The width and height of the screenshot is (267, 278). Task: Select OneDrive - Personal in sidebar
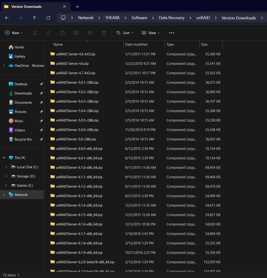tap(26, 66)
